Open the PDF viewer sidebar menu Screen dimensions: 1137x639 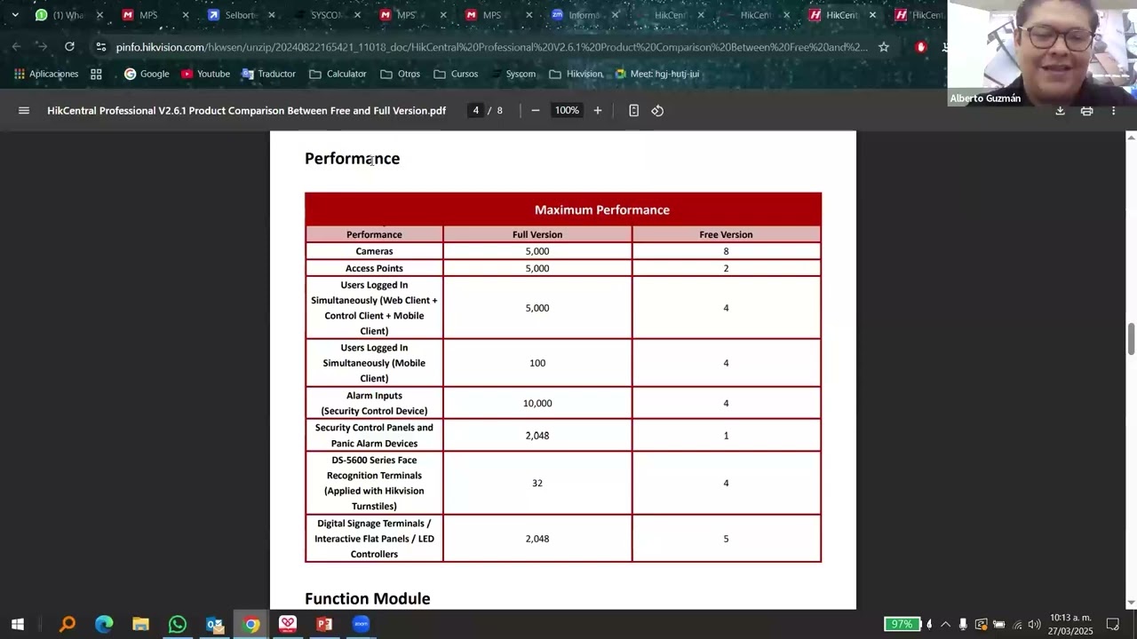pos(24,111)
